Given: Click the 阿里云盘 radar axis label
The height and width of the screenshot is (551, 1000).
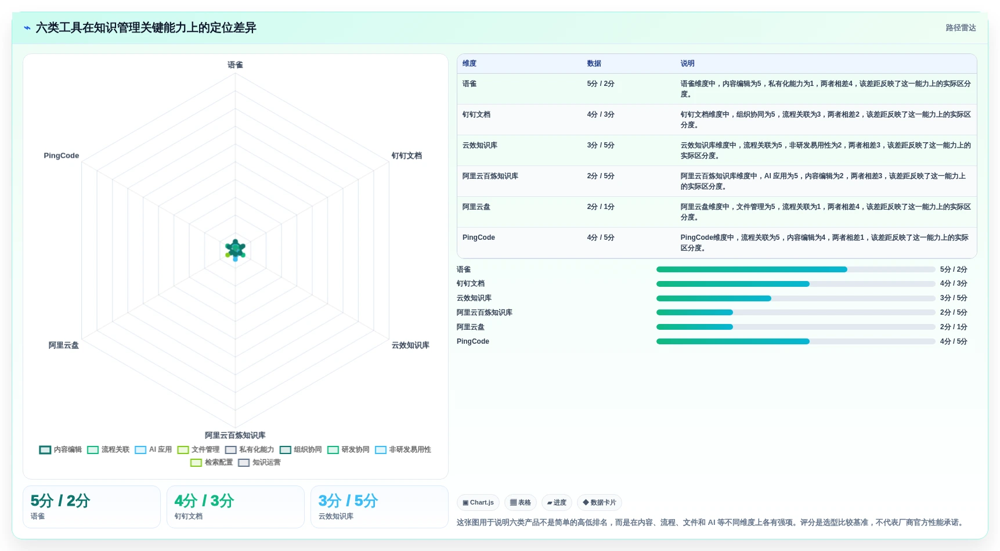Looking at the screenshot, I should [64, 345].
